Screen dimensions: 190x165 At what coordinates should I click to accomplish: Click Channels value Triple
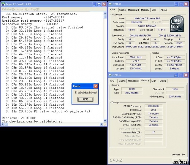click(x=175, y=89)
